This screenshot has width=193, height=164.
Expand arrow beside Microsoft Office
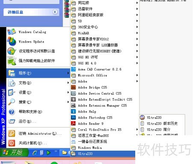[137, 75]
